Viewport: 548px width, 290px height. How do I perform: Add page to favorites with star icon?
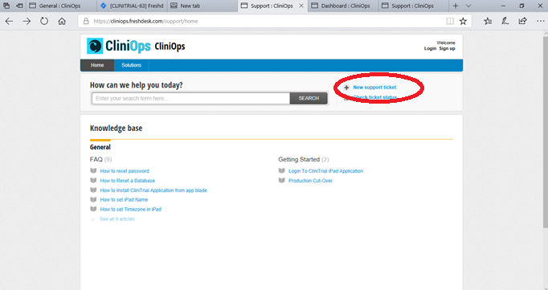coord(463,22)
